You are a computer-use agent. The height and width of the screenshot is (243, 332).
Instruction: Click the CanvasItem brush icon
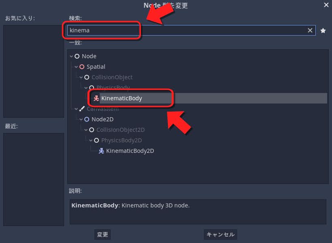[82, 109]
